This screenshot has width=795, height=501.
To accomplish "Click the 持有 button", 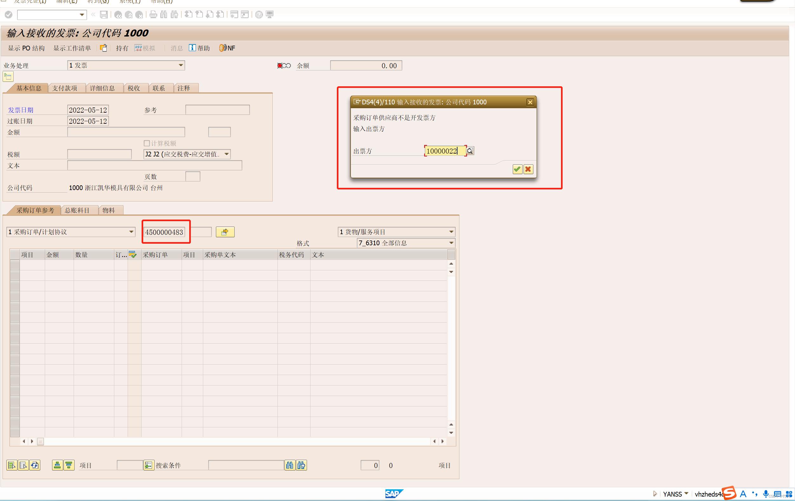I will pos(122,48).
